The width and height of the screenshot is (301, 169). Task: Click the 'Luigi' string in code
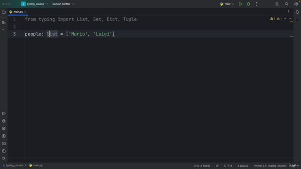tap(103, 34)
